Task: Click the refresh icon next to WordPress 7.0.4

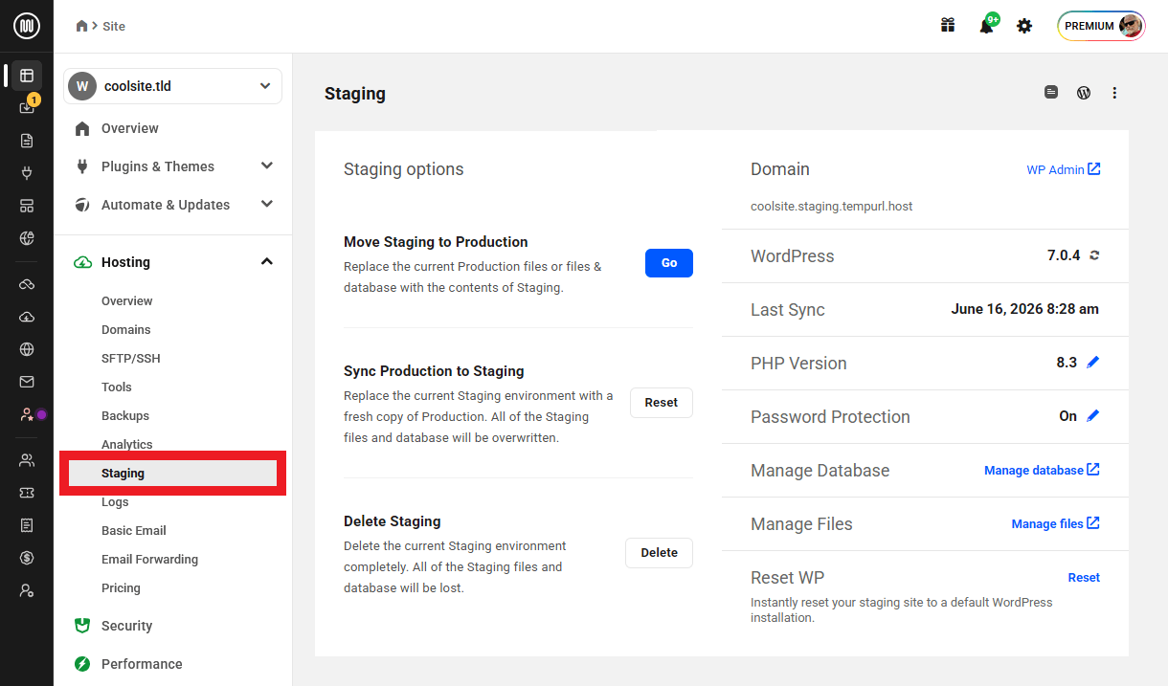Action: click(1094, 255)
